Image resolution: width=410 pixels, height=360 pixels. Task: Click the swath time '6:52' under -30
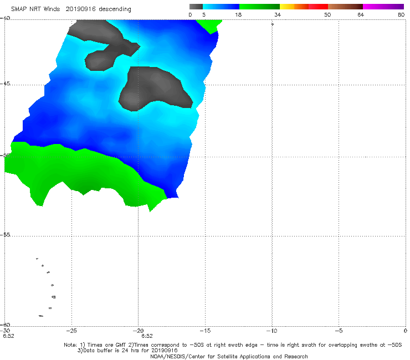click(x=9, y=336)
